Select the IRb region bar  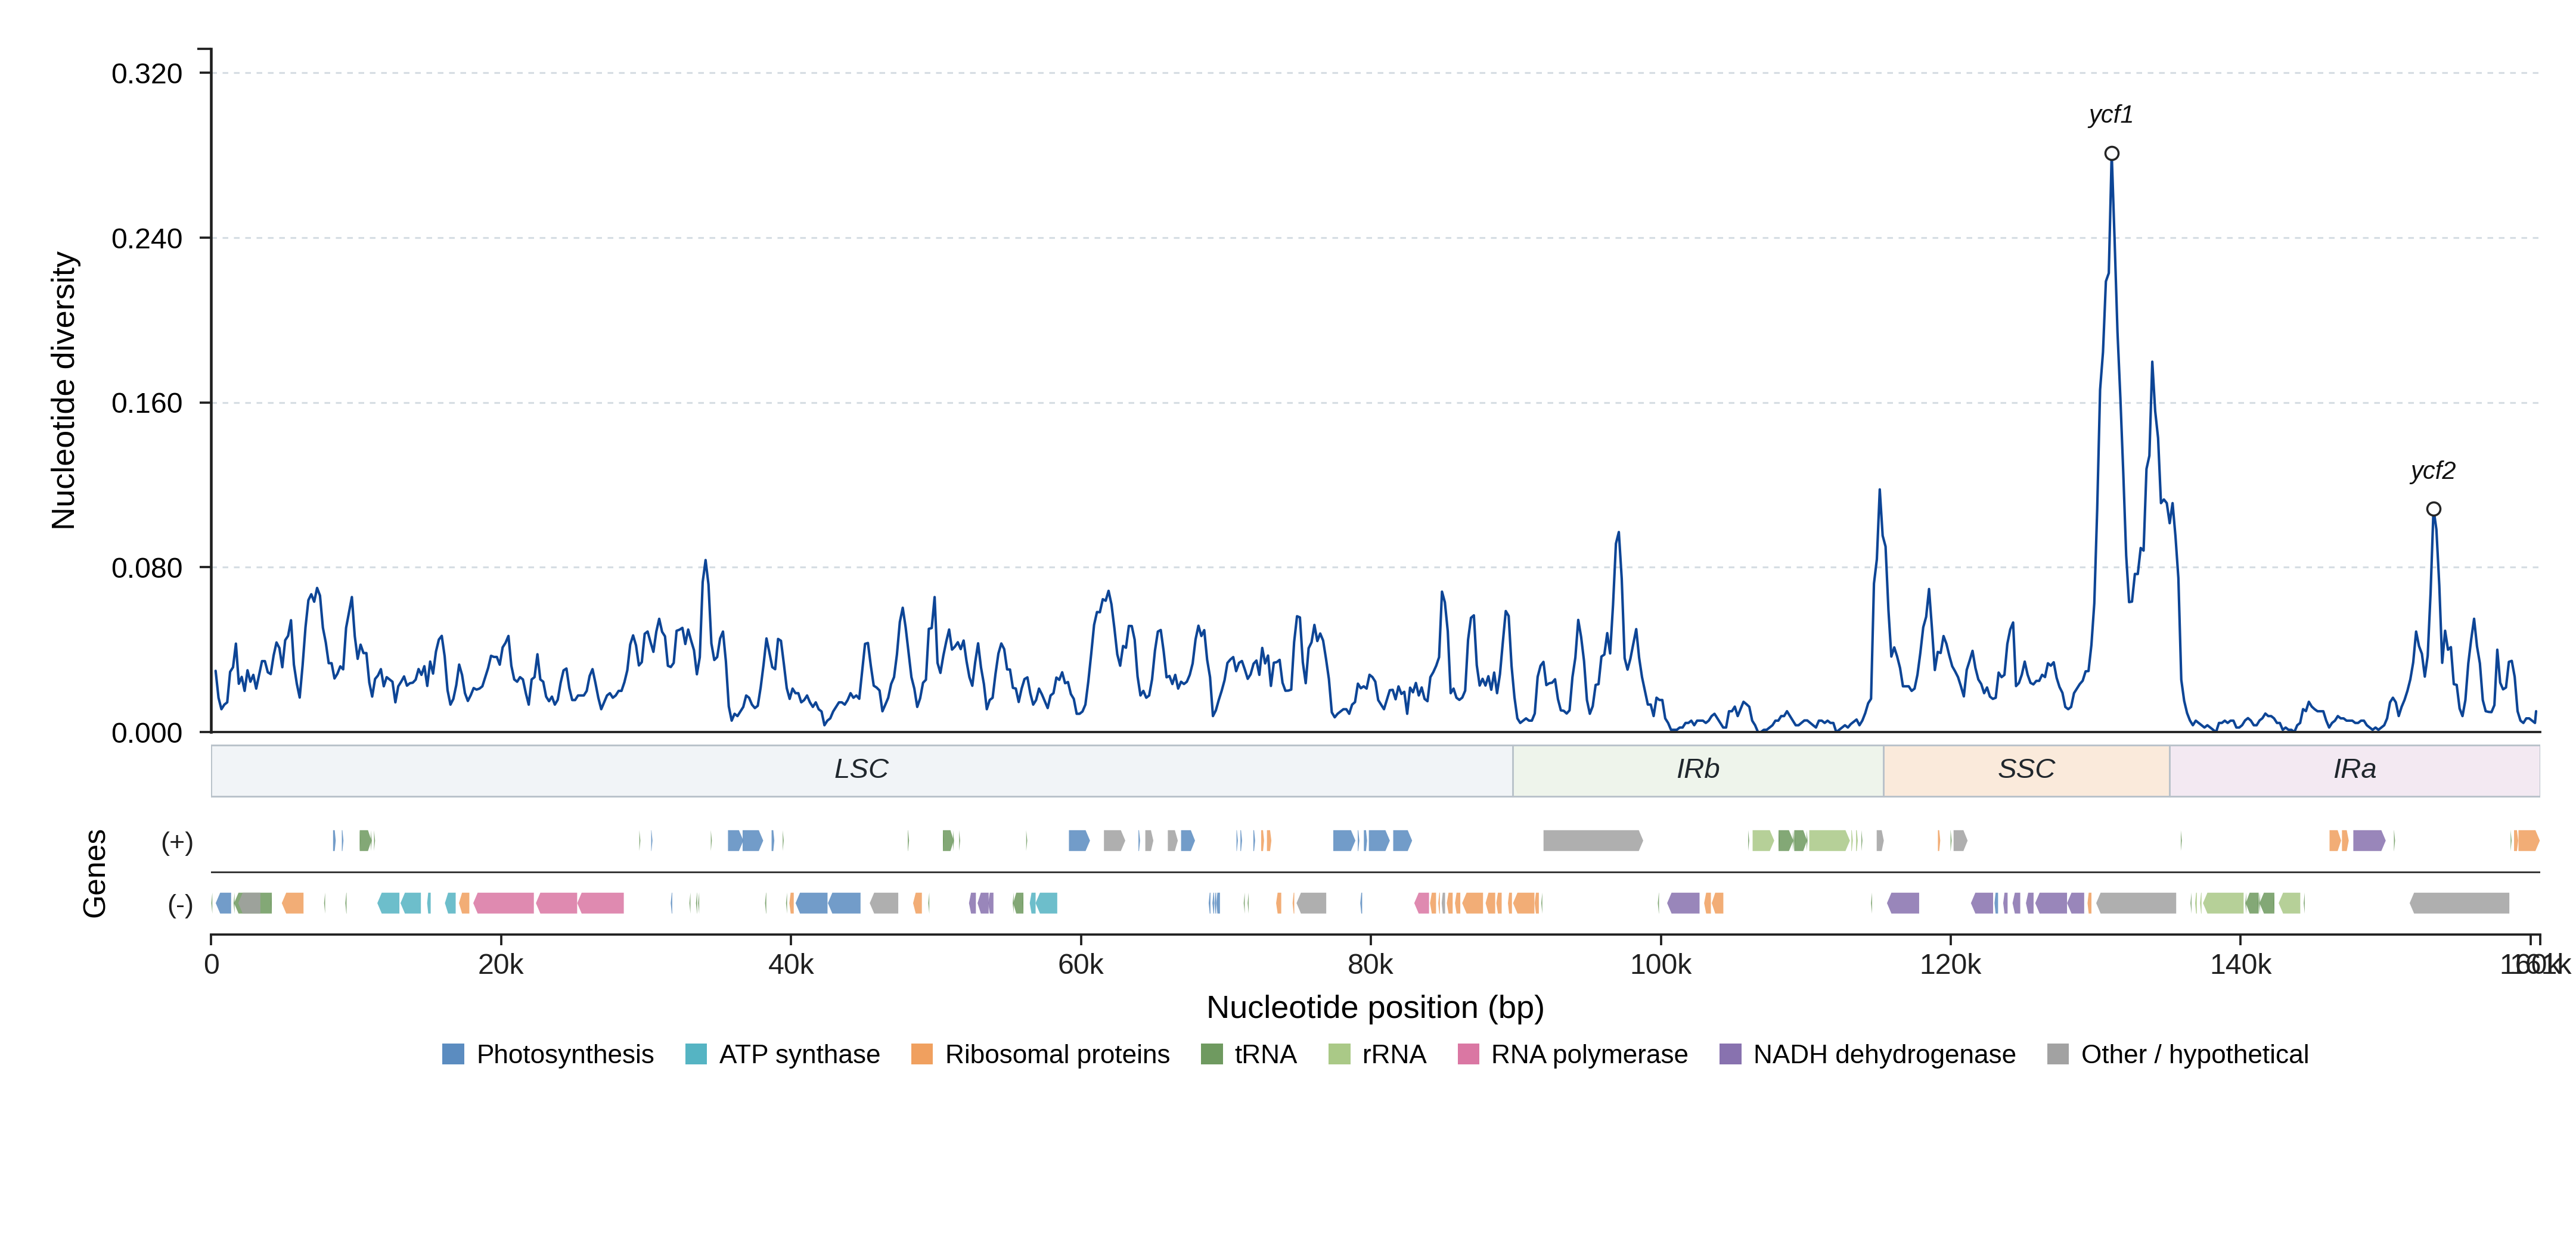coord(1698,770)
